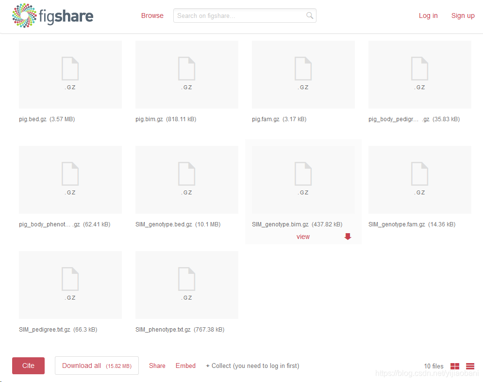Download SIM_genotype.bim.gz with red arrow

pyautogui.click(x=348, y=237)
